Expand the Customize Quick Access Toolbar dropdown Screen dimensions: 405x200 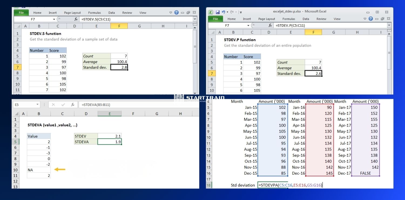pyautogui.click(x=241, y=12)
